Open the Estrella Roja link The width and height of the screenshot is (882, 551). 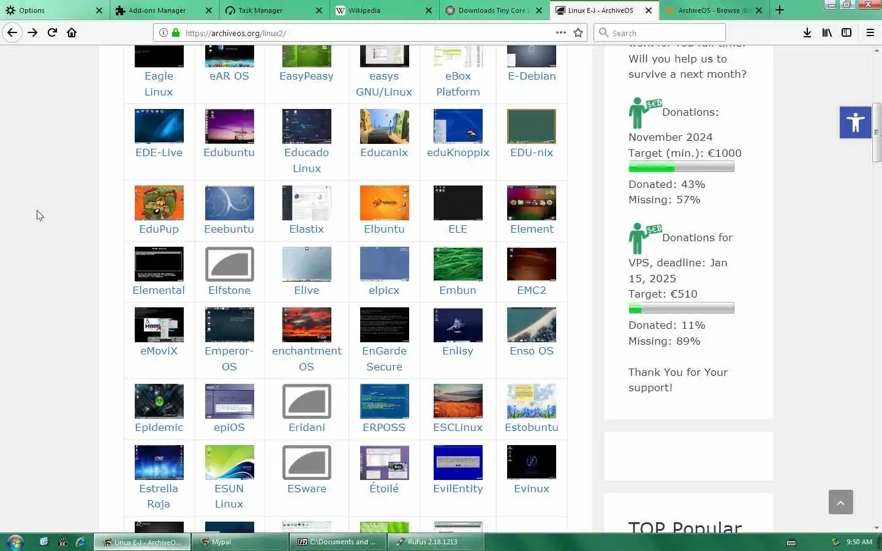pos(159,496)
